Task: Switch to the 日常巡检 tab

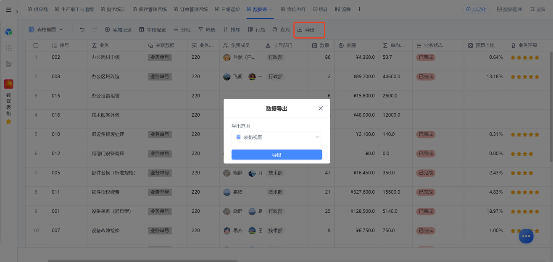Action: 227,9
